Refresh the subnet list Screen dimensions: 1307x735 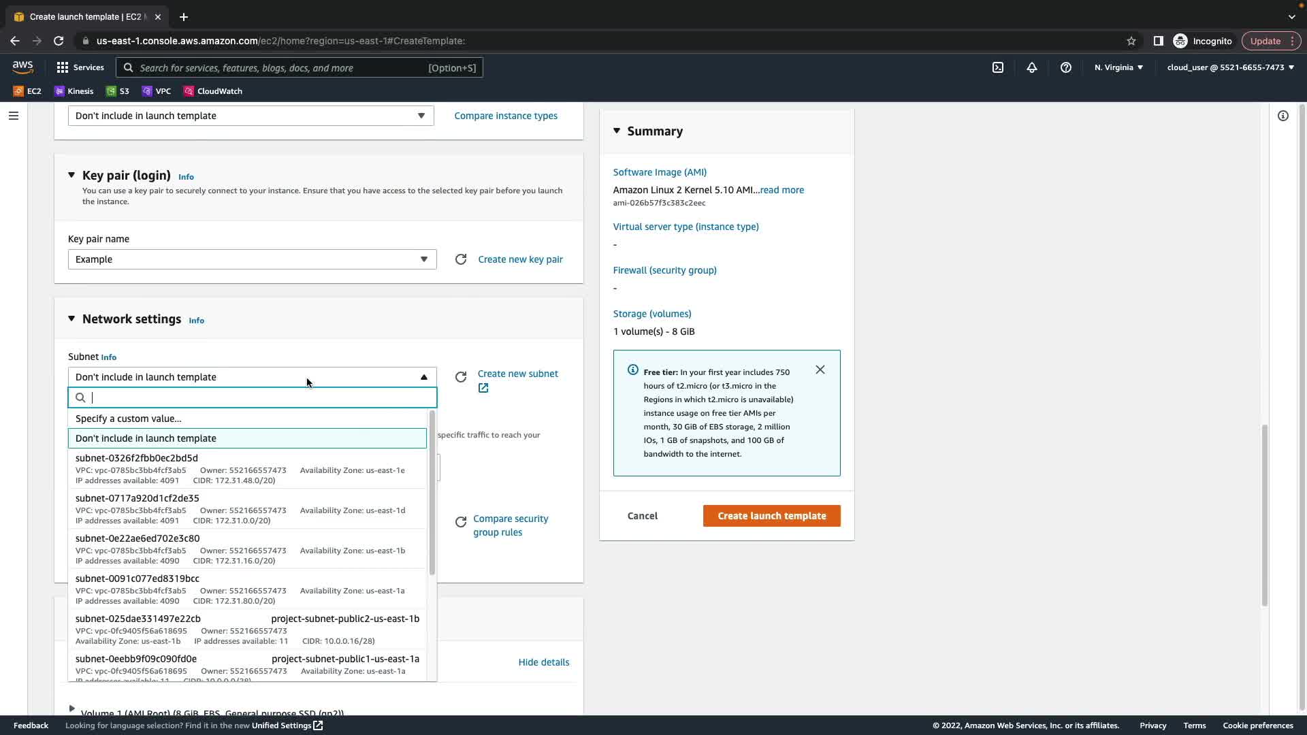click(461, 377)
